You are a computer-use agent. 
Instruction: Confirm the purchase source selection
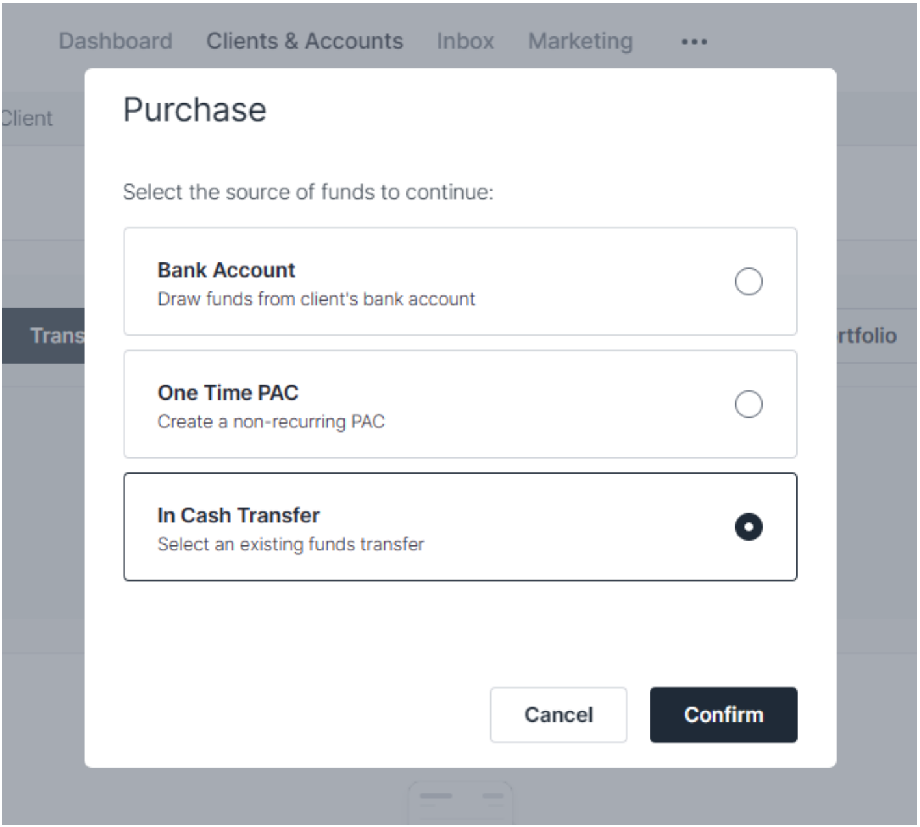point(723,714)
